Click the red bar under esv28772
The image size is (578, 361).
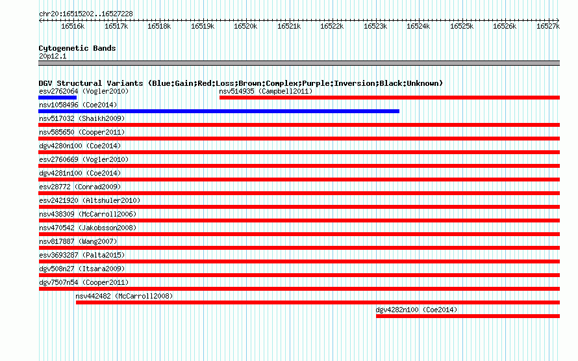click(x=299, y=193)
